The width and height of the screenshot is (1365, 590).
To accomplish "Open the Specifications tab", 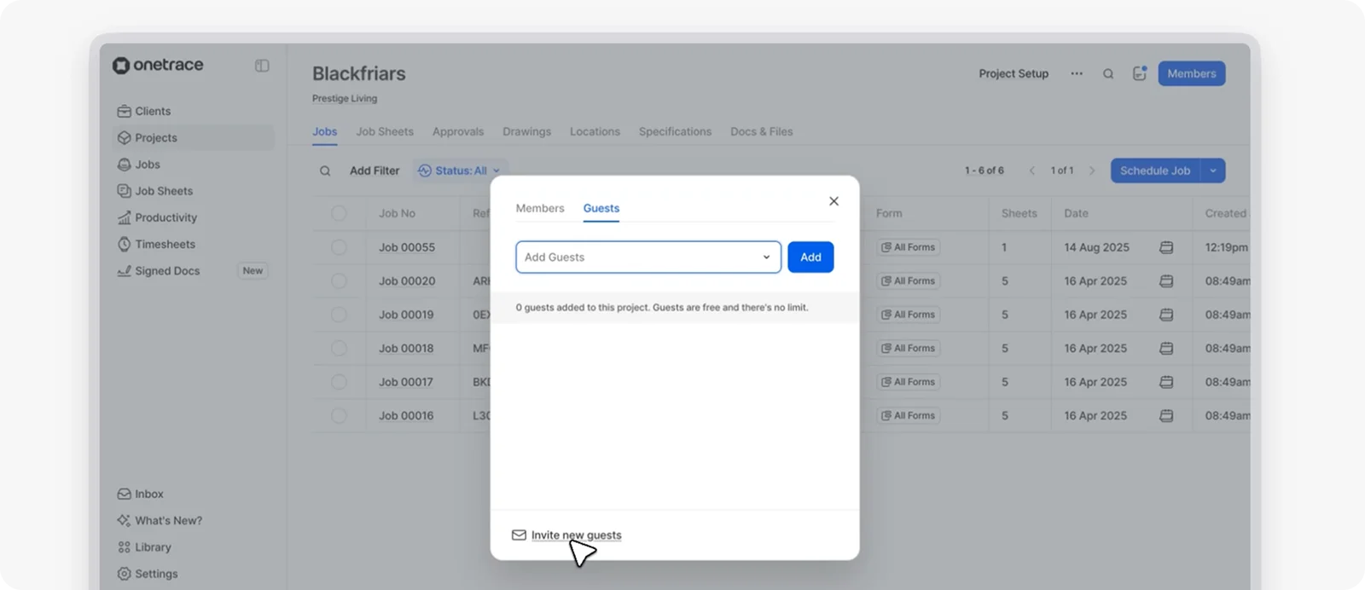I will point(675,131).
